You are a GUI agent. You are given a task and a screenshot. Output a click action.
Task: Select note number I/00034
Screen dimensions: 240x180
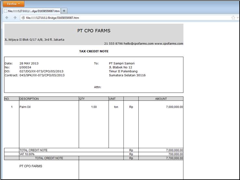(25, 67)
